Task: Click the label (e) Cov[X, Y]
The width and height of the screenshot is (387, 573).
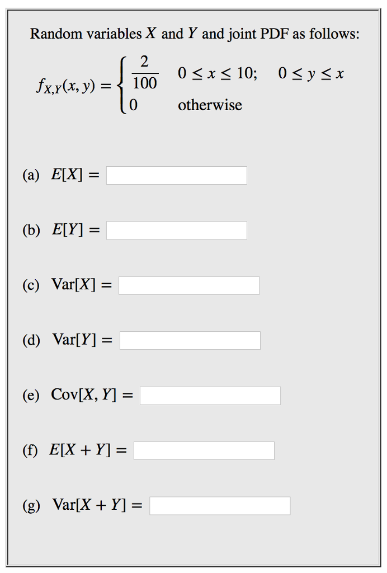Action: pos(75,394)
